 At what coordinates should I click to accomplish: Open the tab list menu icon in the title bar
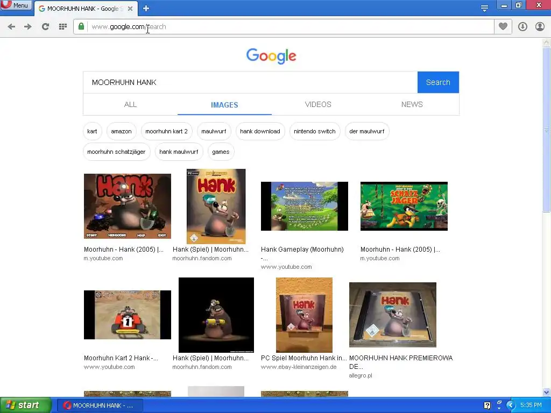484,9
